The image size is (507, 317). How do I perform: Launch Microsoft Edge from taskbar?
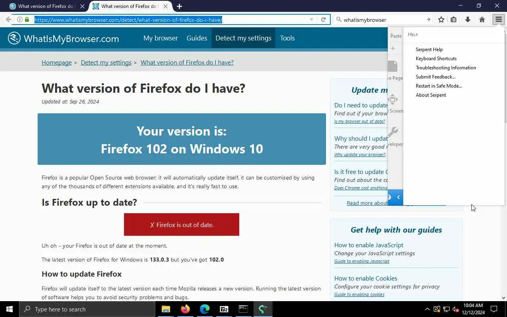(x=205, y=309)
